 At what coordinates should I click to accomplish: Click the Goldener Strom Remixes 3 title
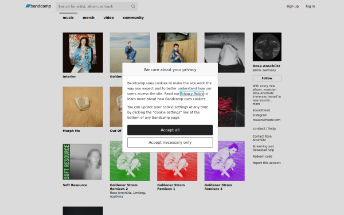tap(218, 187)
